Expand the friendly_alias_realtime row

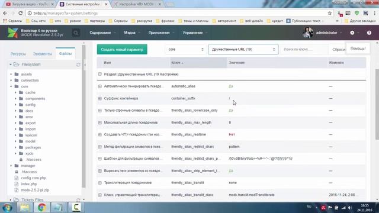pyautogui.click(x=100, y=134)
